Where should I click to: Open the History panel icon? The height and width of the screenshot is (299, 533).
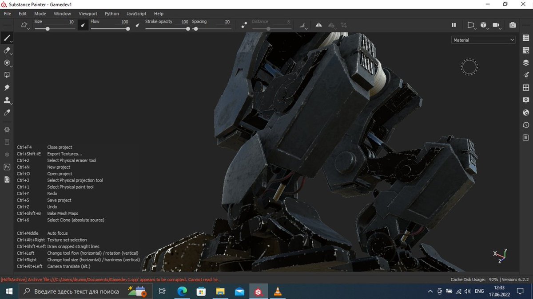tap(526, 125)
